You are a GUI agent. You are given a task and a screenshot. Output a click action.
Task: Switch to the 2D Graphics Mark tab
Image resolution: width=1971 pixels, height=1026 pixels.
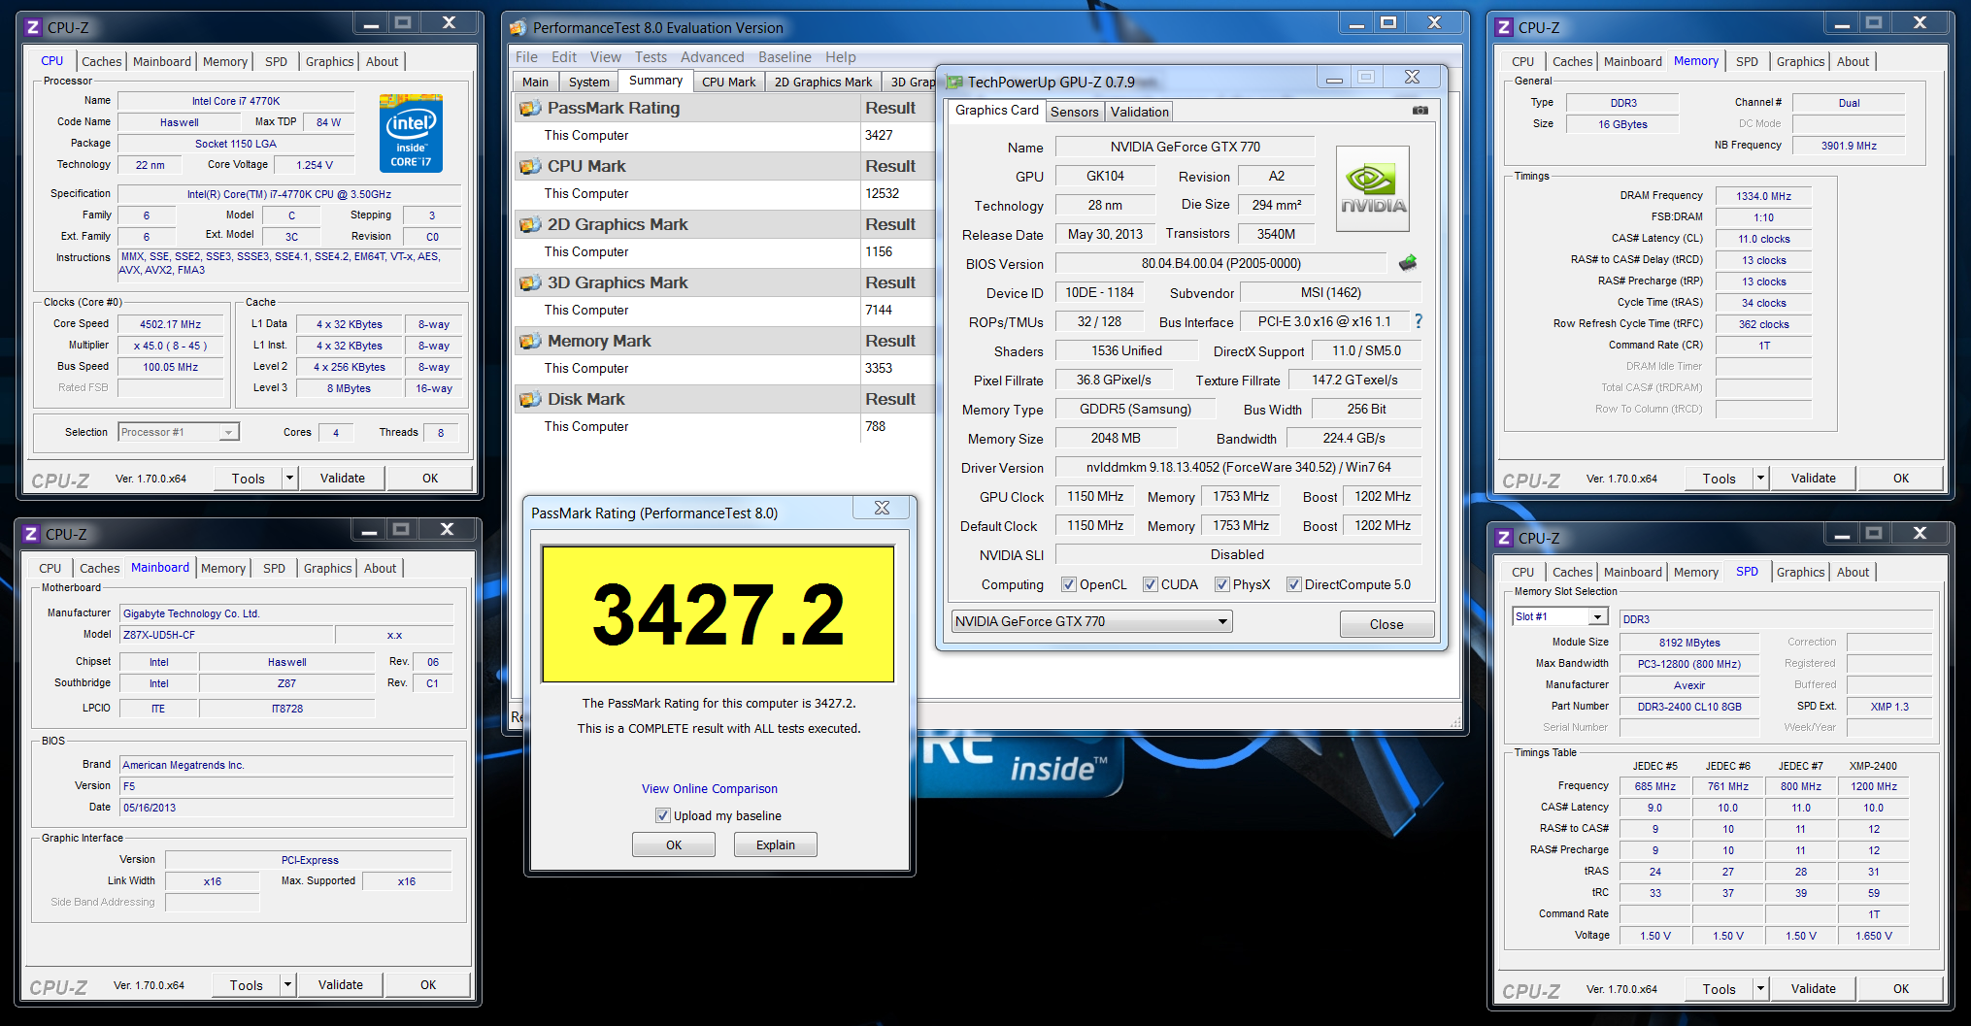[x=823, y=82]
